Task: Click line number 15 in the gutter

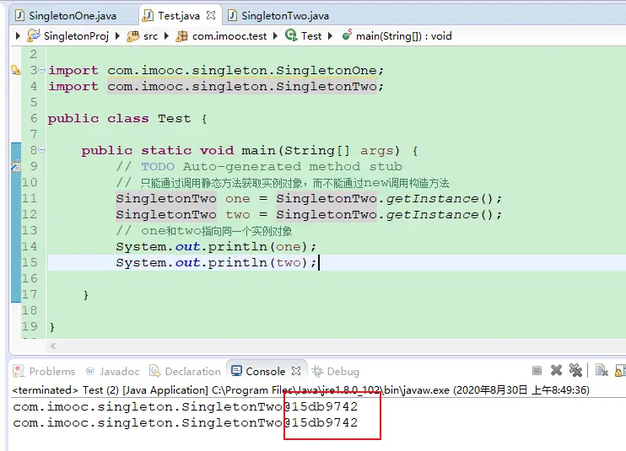Action: coord(30,262)
